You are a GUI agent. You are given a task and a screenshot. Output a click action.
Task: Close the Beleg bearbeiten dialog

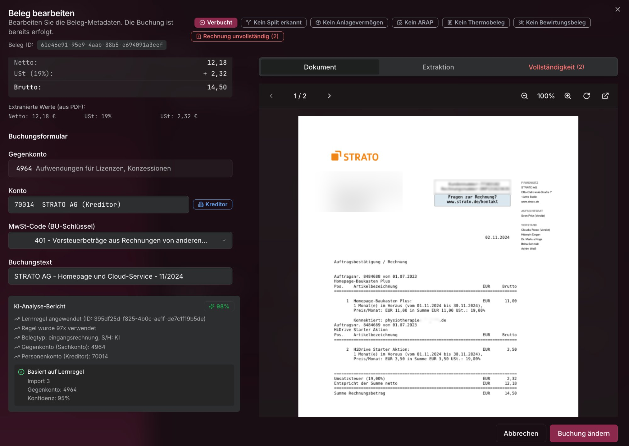coord(618,9)
